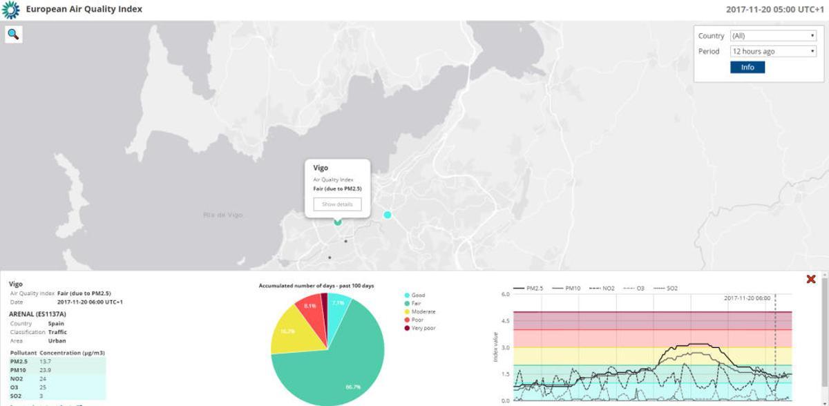Select the cyan station marker on map
829x406 pixels.
click(388, 215)
